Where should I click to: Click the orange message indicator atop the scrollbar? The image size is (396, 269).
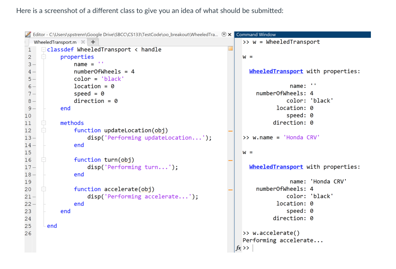[x=230, y=49]
